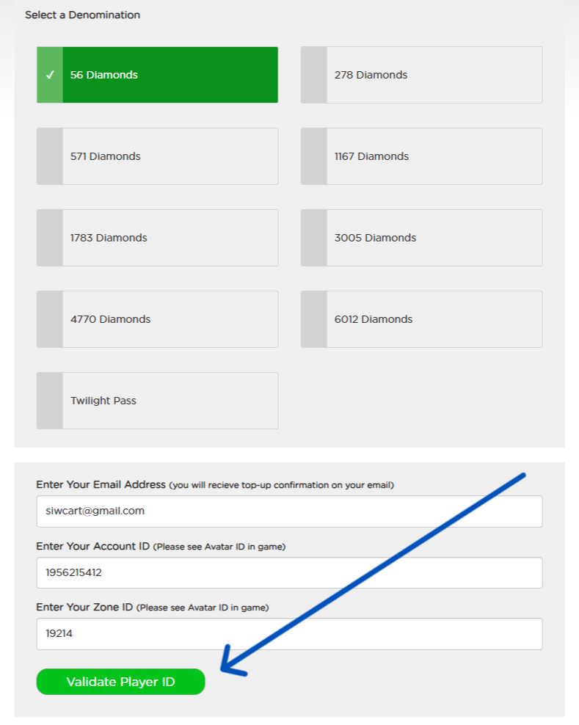This screenshot has height=725, width=579.
Task: Click the email address input field
Action: pyautogui.click(x=289, y=511)
